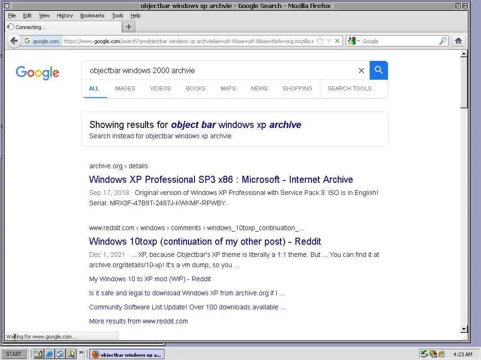Switch to the SHOPPING results tab
481x360 pixels.
(x=297, y=89)
